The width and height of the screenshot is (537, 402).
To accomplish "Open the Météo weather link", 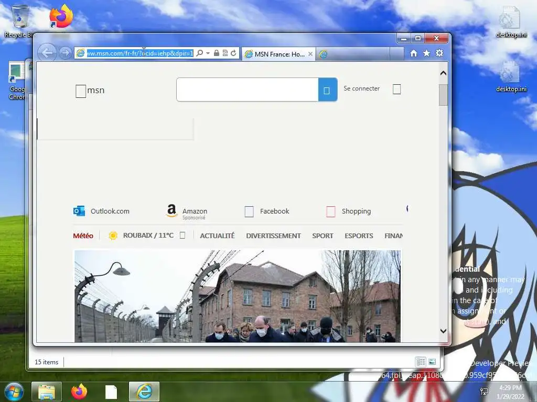I will pos(83,236).
